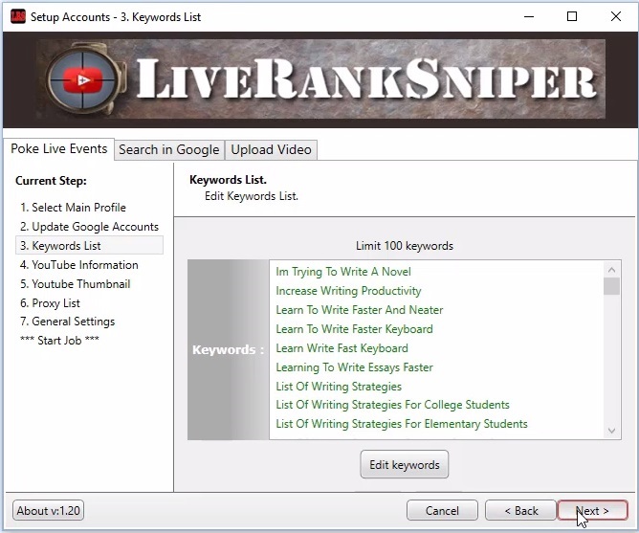Click the Keywords List. heading
Viewport: 639px width, 533px height.
[228, 180]
